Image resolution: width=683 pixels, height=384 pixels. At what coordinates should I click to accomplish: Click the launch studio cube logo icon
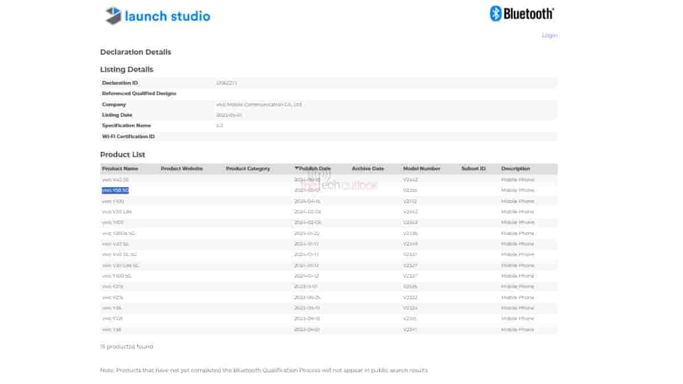[x=113, y=15]
